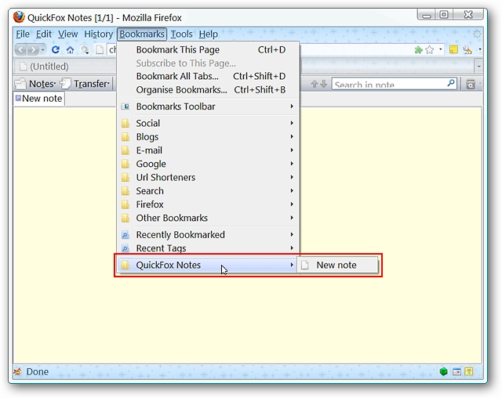Screen dimensions: 502x398
Task: Choose Bookmark All Tabs…
Action: tap(208, 77)
